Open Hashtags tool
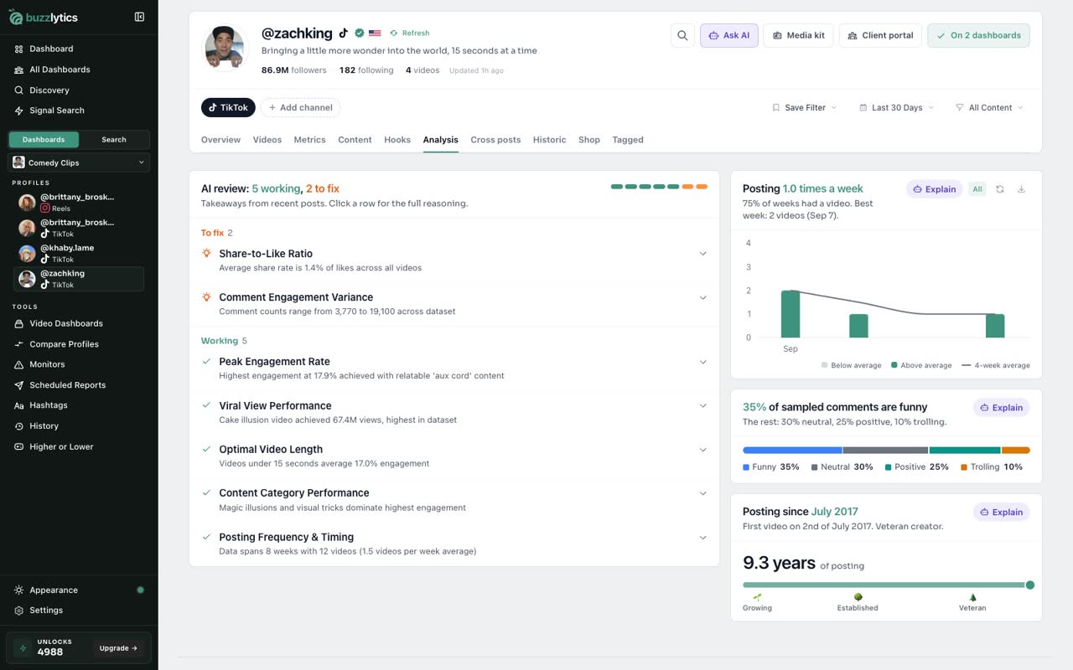The image size is (1073, 670). 79,405
